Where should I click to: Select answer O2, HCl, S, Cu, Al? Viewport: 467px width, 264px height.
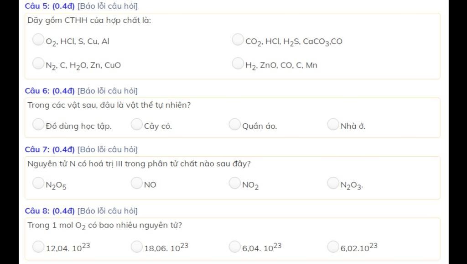pyautogui.click(x=38, y=40)
